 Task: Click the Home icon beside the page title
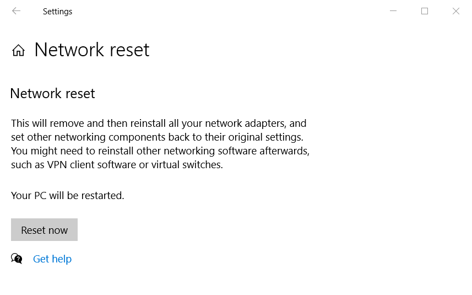(18, 51)
